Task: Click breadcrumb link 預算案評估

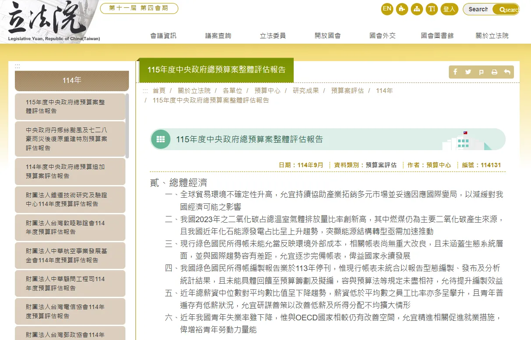Action: (x=347, y=91)
